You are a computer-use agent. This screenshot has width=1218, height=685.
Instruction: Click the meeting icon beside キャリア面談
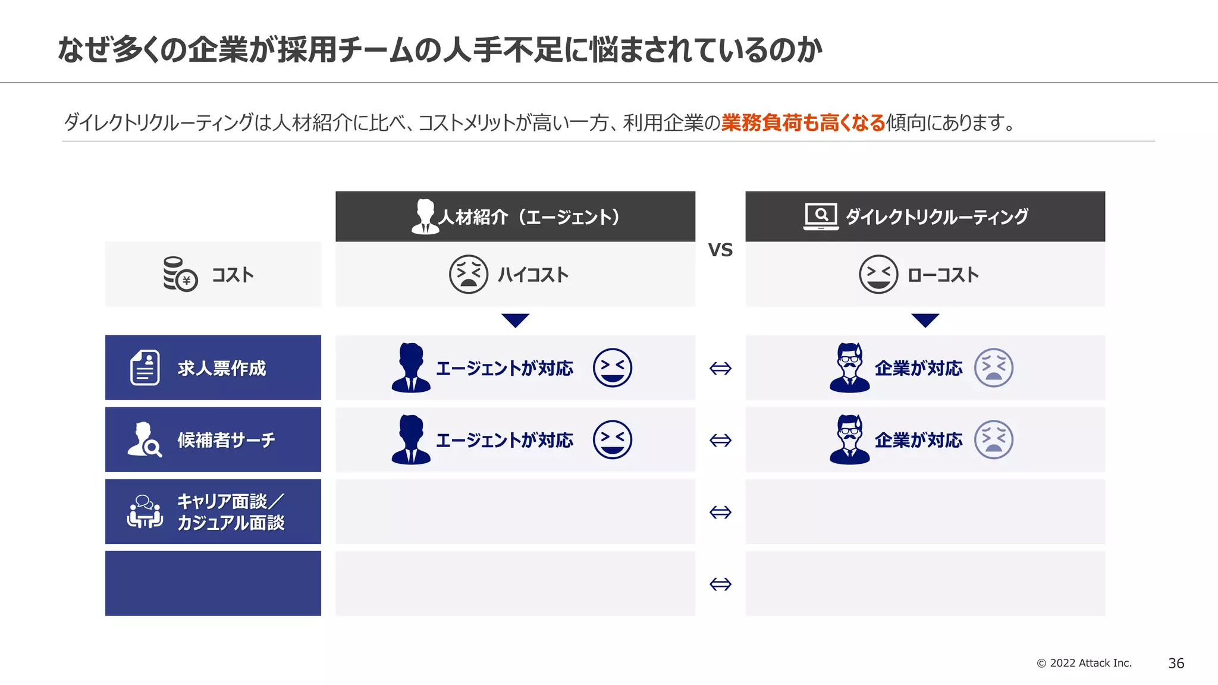click(x=145, y=511)
